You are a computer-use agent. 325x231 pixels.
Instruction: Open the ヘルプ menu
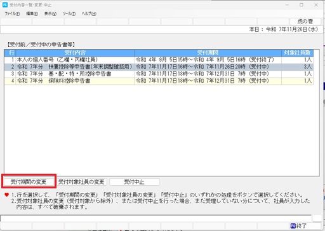pyautogui.click(x=89, y=14)
